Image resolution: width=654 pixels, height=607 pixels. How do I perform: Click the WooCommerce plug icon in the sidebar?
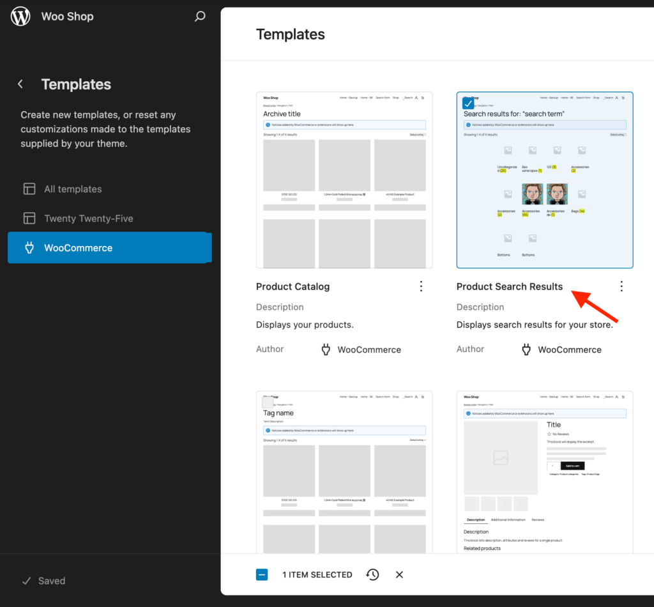pyautogui.click(x=29, y=247)
